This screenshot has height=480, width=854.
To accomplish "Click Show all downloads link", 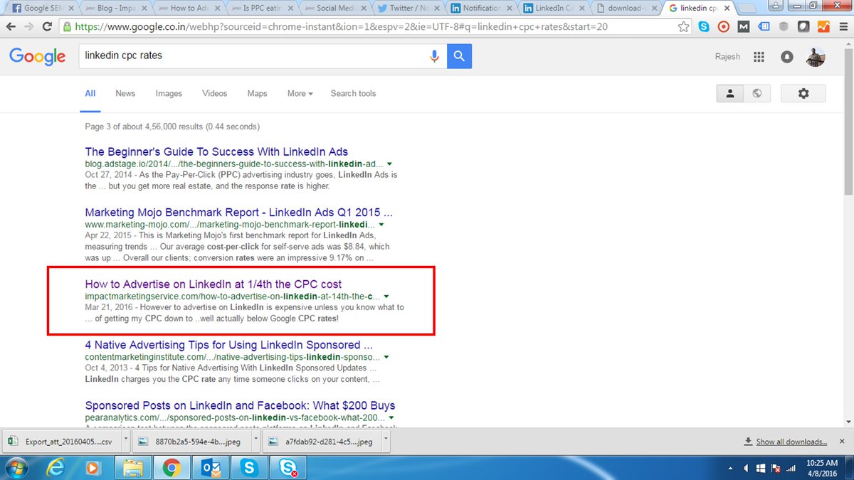I will [791, 442].
